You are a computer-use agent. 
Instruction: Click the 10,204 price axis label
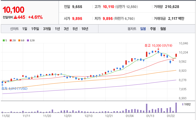click(x=183, y=52)
